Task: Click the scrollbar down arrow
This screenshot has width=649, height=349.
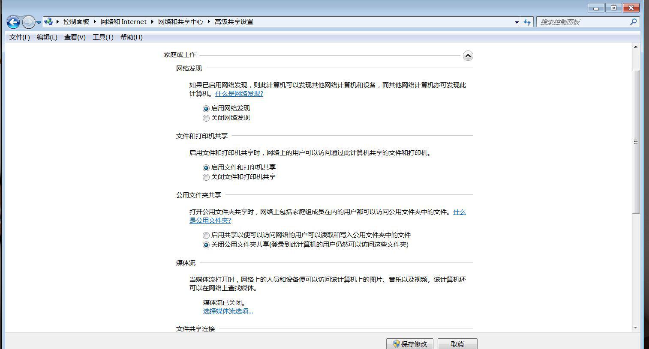Action: point(636,327)
